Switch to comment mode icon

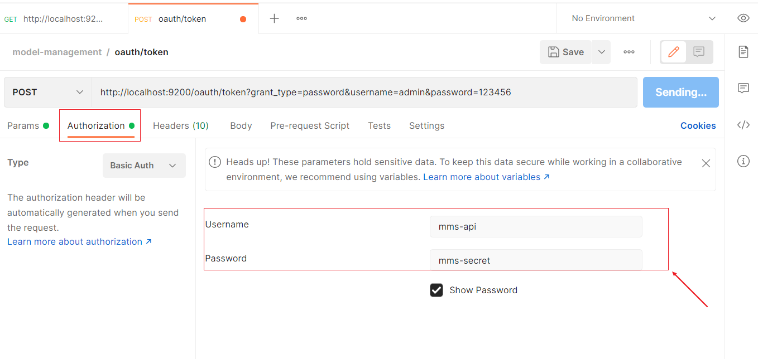tap(699, 52)
